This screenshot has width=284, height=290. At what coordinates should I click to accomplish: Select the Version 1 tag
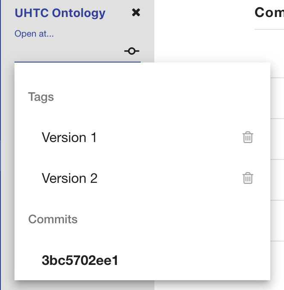coord(69,138)
